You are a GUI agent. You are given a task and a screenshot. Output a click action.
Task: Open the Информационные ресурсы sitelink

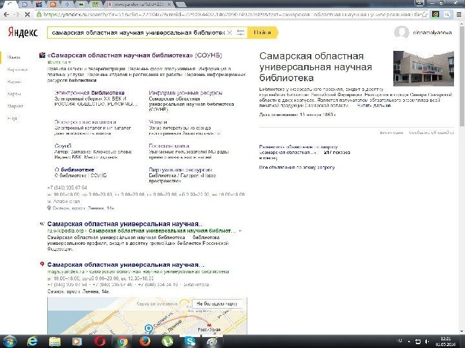tap(185, 93)
